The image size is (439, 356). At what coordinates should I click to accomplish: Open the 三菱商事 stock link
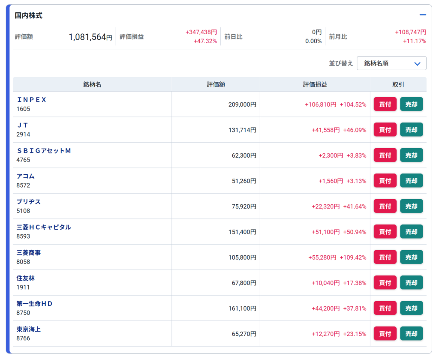(29, 253)
